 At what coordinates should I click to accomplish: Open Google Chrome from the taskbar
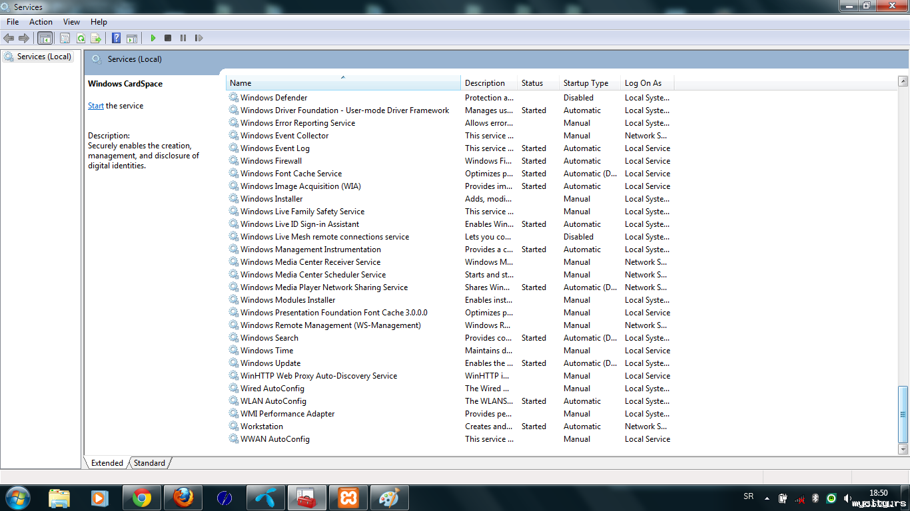pos(141,498)
